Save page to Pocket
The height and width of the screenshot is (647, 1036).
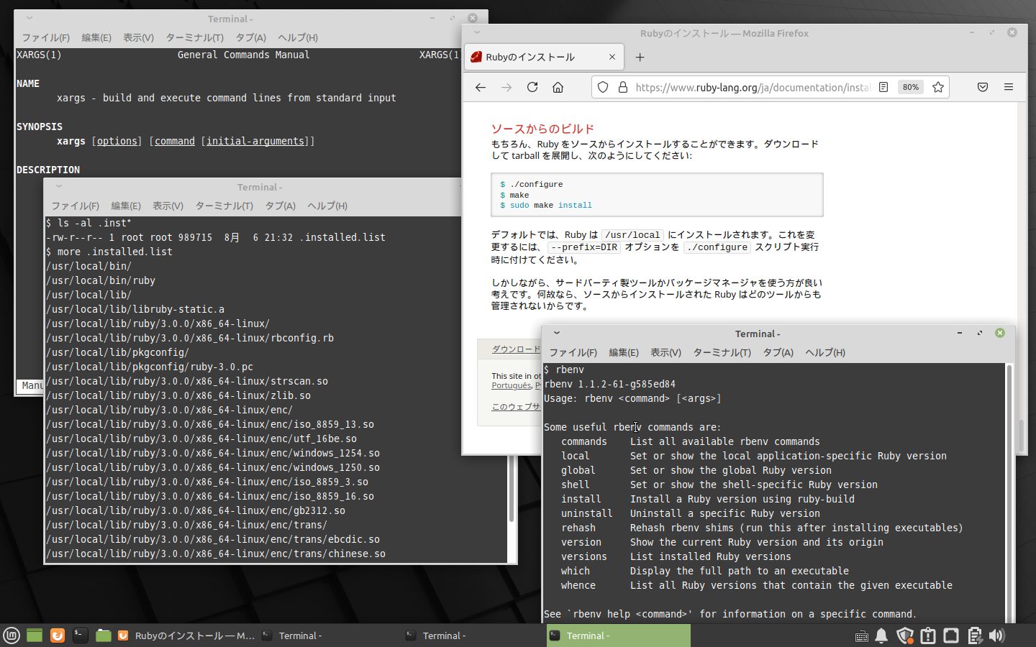pyautogui.click(x=982, y=87)
